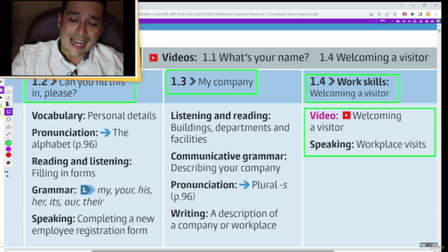Click '1.1 What's your name?' video title
The width and height of the screenshot is (448, 252).
pyautogui.click(x=255, y=57)
